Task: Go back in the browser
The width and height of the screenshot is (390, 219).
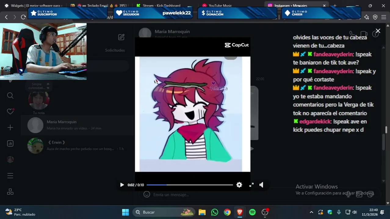Action: [6, 17]
